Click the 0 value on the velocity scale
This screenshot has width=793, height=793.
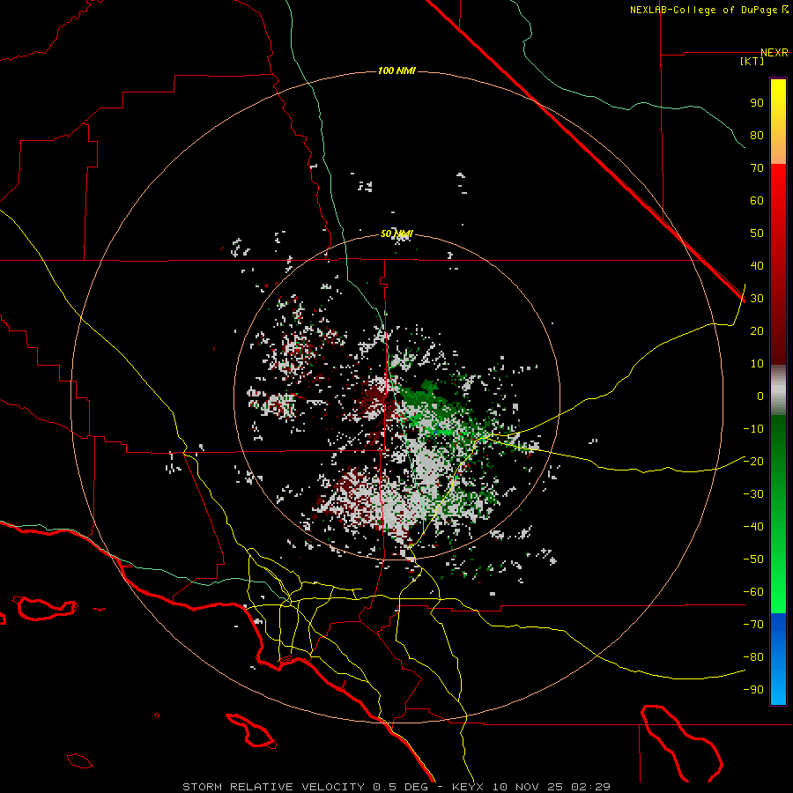point(760,396)
